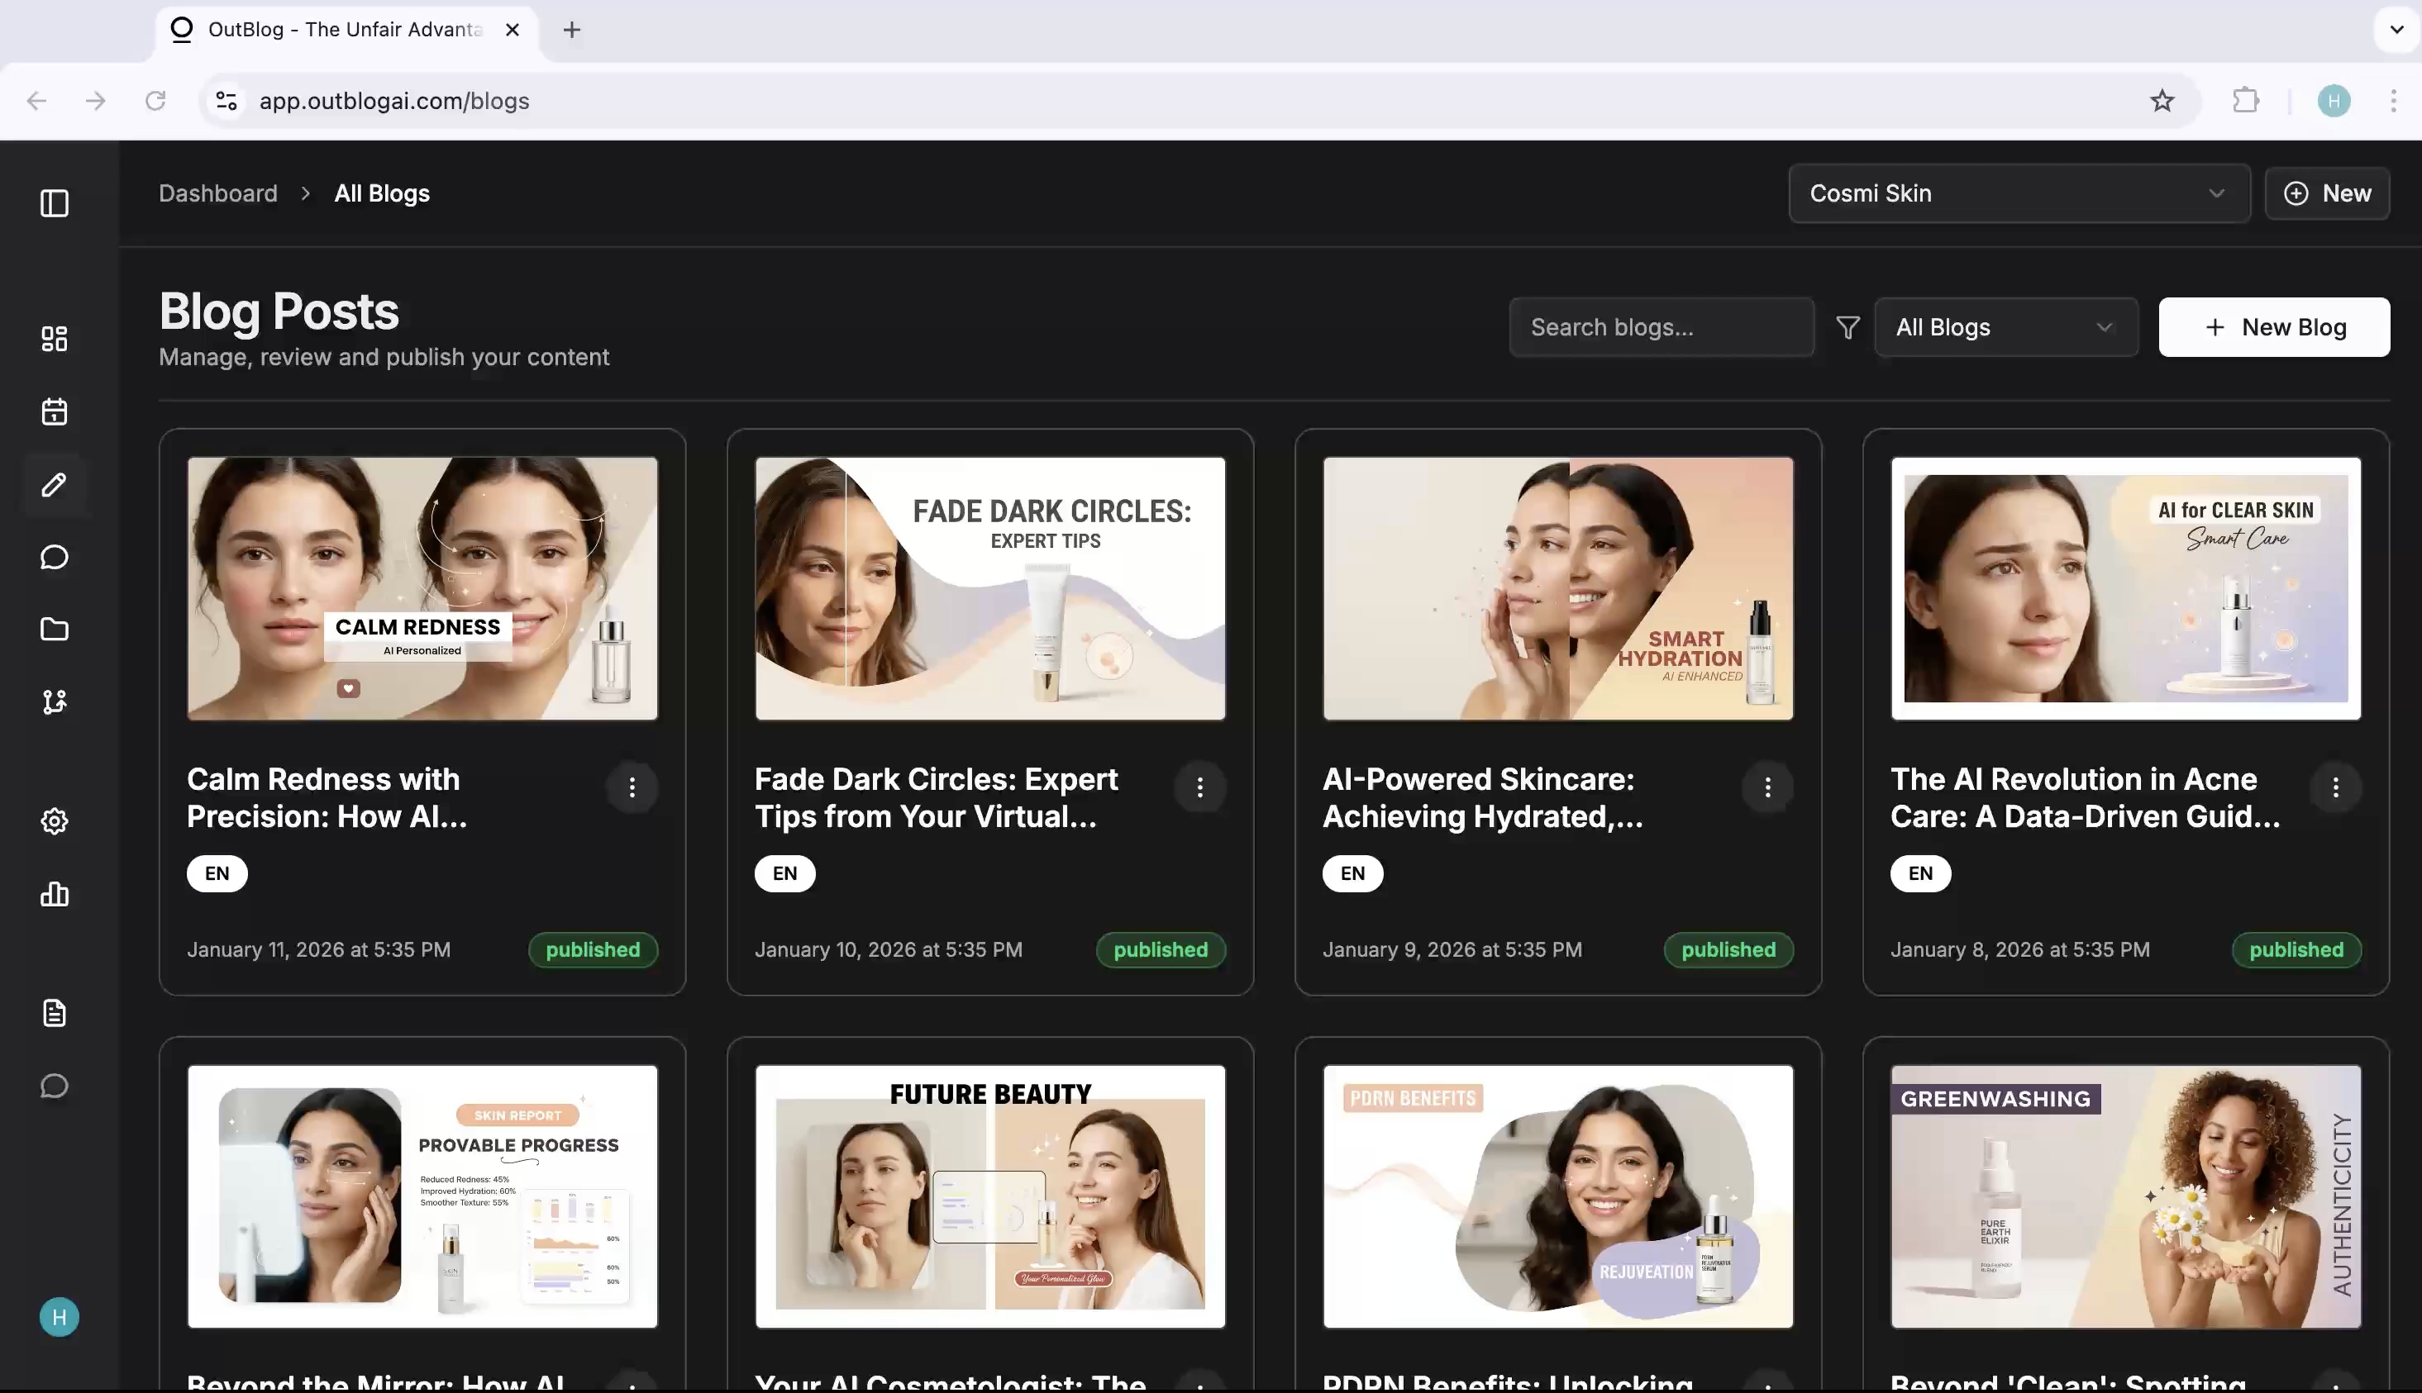Image resolution: width=2422 pixels, height=1393 pixels.
Task: Click the git branch integrations icon
Action: pos(55,702)
